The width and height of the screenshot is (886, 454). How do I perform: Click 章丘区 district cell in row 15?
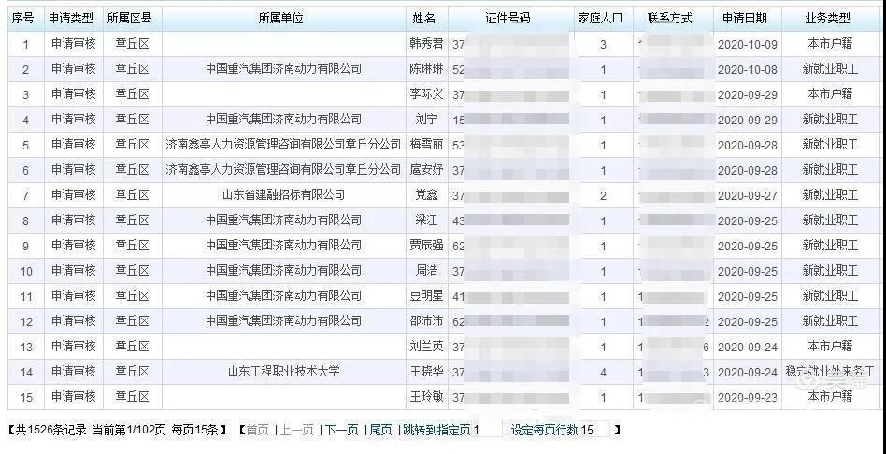click(132, 396)
